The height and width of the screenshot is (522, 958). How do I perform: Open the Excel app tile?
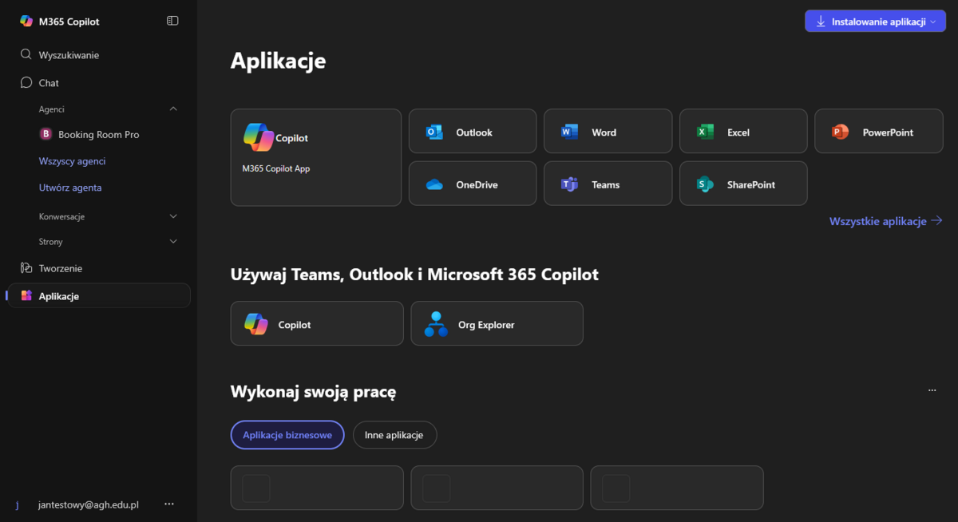pos(742,132)
